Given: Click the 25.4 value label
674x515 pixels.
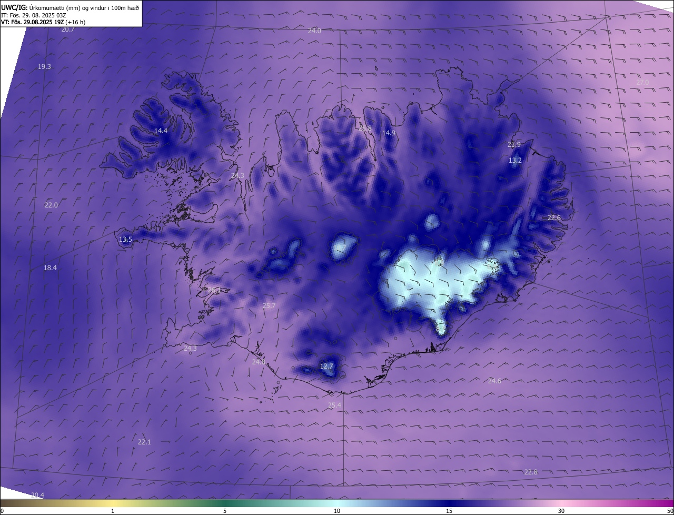Looking at the screenshot, I should click(x=334, y=405).
